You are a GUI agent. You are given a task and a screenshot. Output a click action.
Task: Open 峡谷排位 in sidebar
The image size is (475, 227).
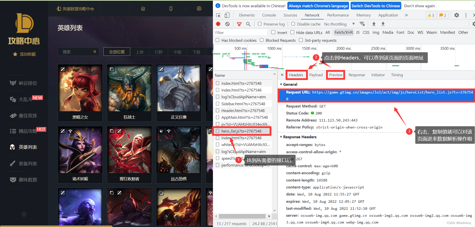[x=23, y=83]
